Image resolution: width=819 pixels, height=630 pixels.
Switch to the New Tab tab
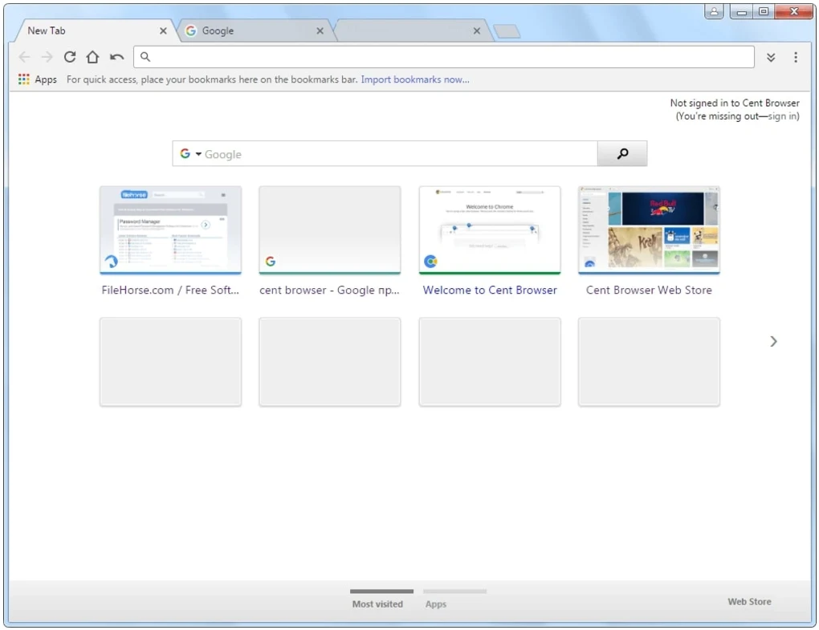tap(95, 30)
